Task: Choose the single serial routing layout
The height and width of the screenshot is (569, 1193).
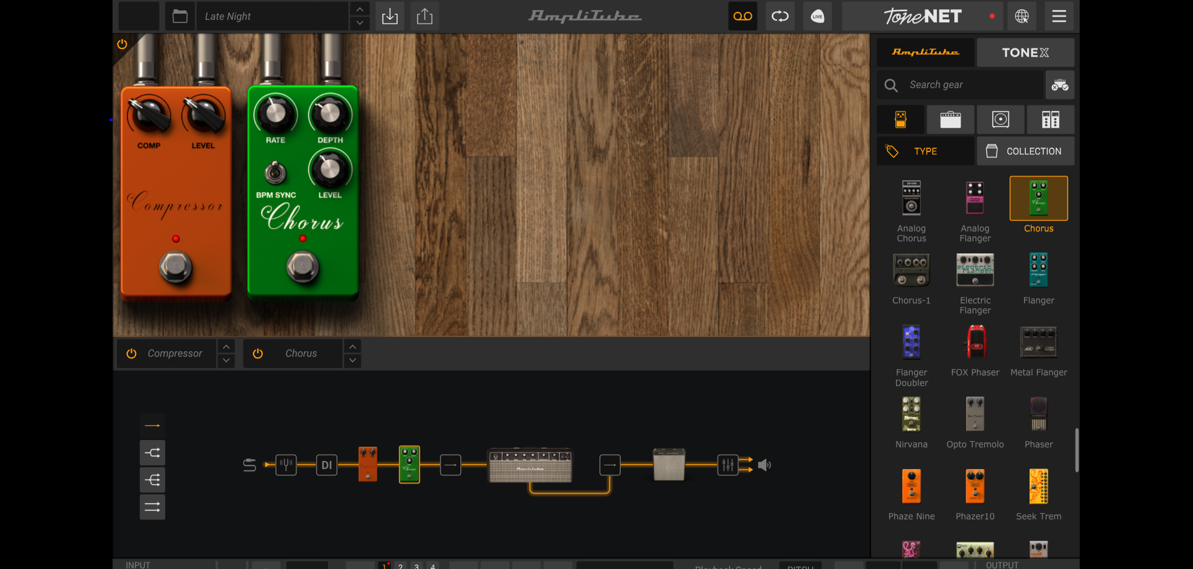Action: (152, 426)
